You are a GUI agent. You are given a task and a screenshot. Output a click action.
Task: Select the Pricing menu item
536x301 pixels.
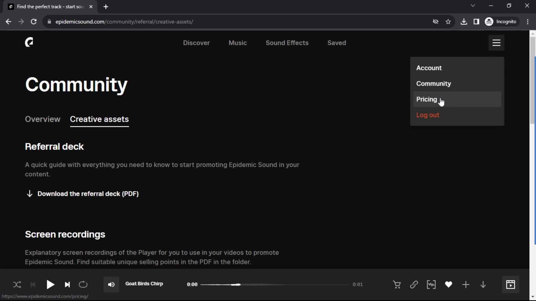pos(427,99)
